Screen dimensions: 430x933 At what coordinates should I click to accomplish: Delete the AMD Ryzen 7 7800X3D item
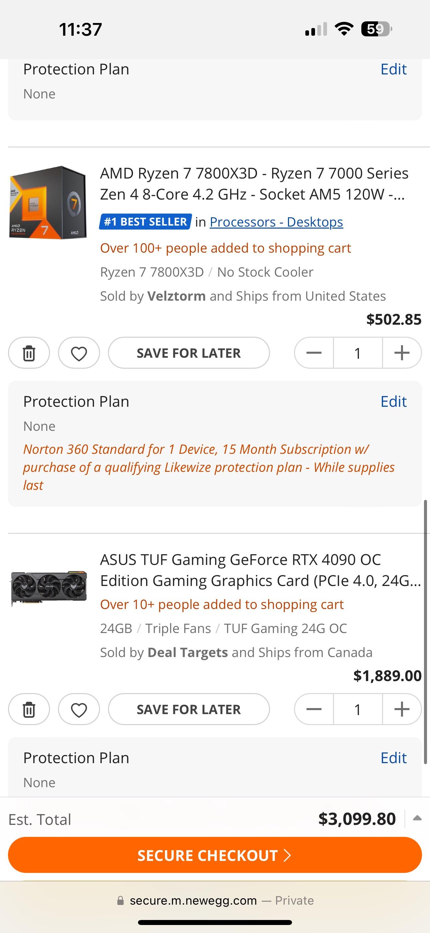pos(29,353)
